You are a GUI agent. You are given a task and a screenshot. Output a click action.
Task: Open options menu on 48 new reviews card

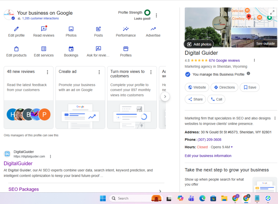pos(47,72)
